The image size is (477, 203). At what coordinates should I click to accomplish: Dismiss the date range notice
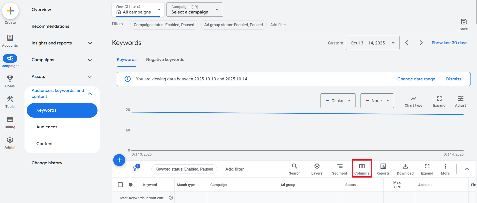(x=453, y=79)
